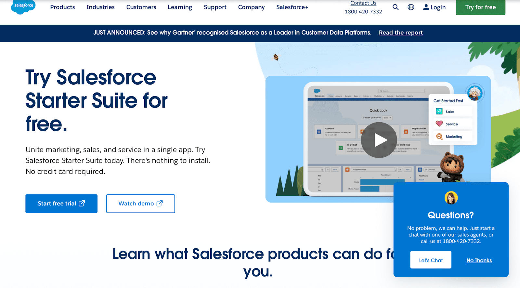Click the chat agent avatar
The image size is (520, 288).
[x=451, y=198]
